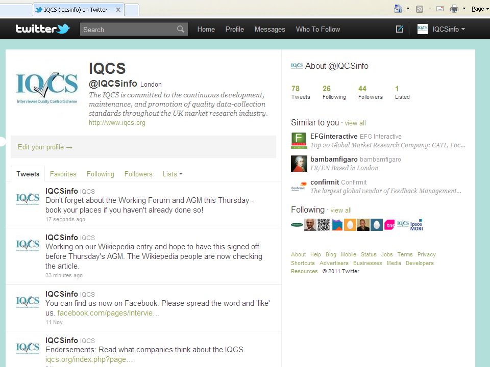Click the 78 Tweets count
This screenshot has height=367, width=490.
click(x=301, y=92)
